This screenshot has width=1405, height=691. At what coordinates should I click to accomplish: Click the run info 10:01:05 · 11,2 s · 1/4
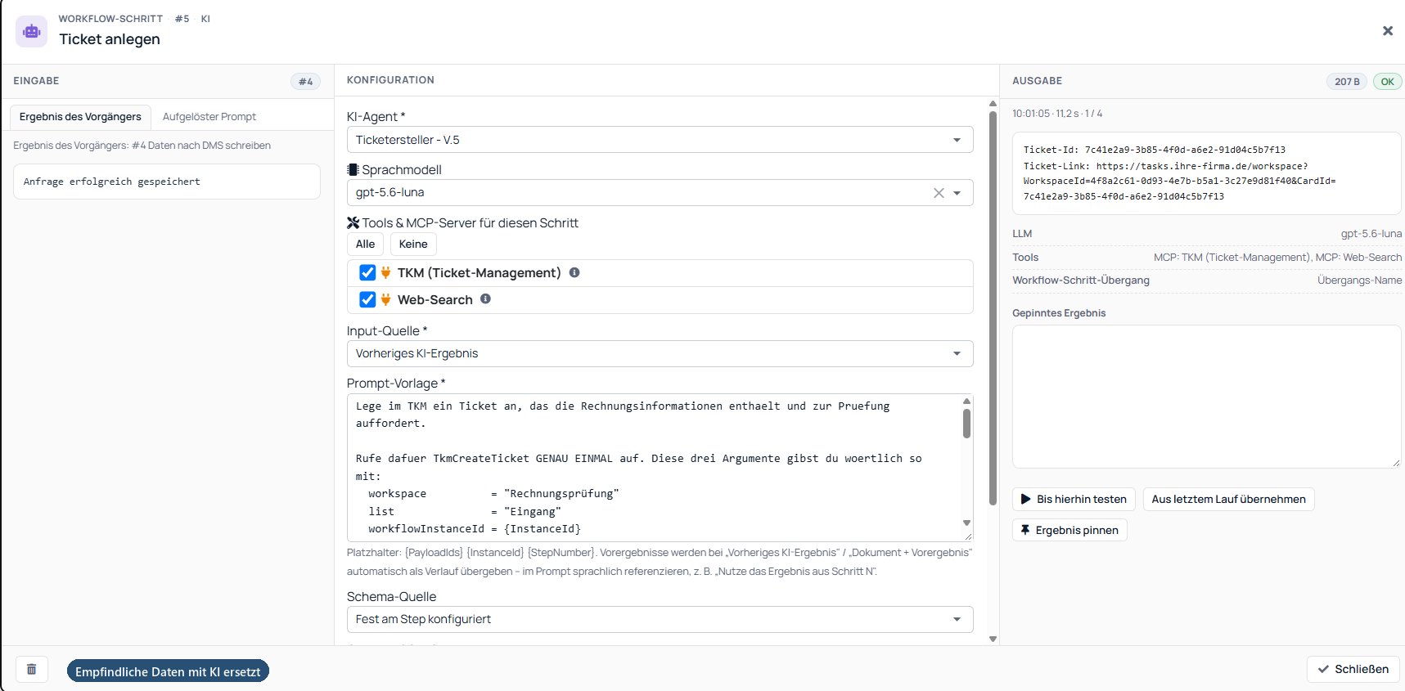[x=1057, y=114]
